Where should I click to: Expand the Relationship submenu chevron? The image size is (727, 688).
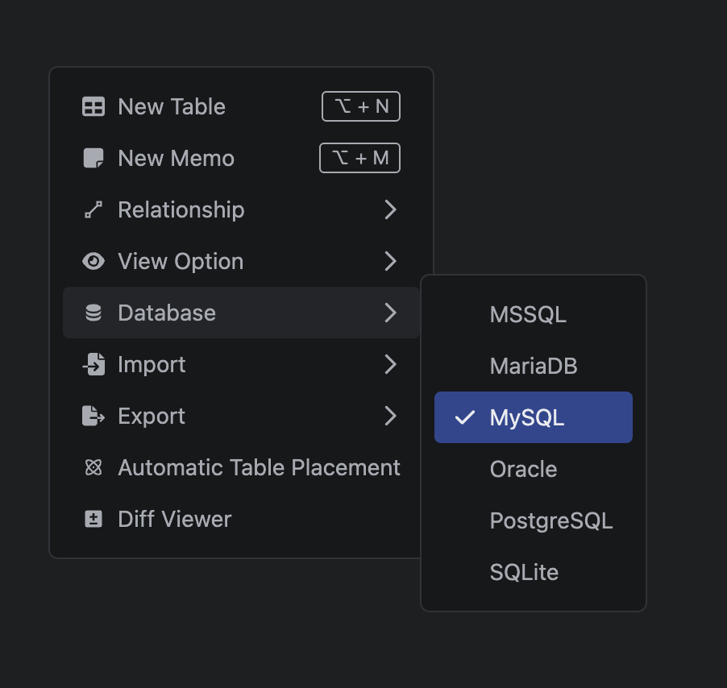click(x=391, y=210)
